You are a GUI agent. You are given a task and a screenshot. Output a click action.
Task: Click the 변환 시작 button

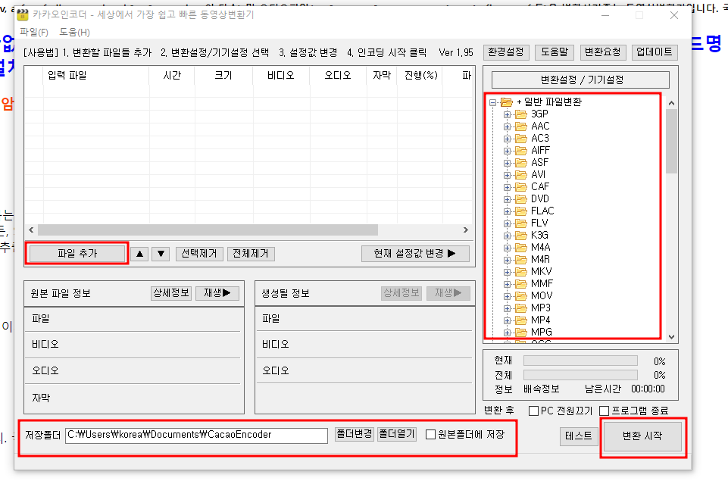tap(642, 436)
